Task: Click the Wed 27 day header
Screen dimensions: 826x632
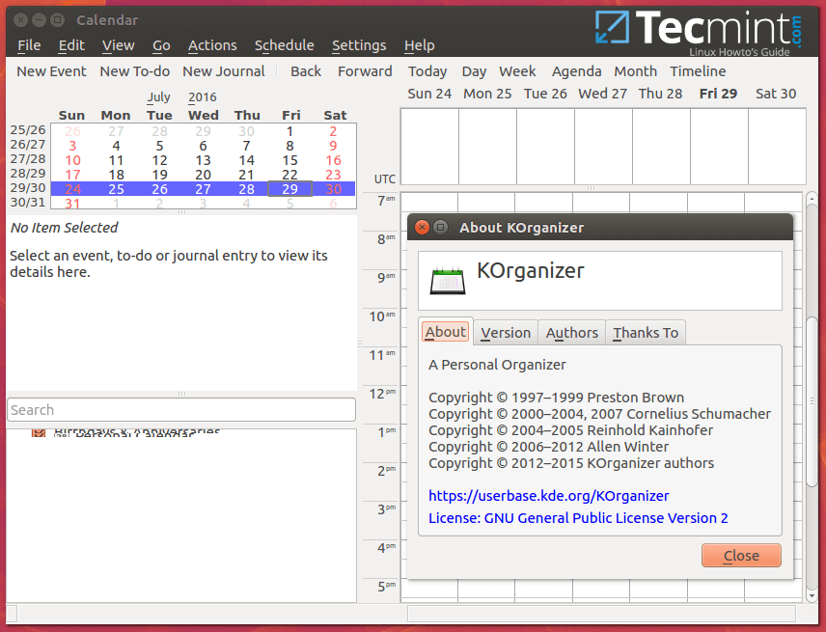Action: tap(603, 94)
